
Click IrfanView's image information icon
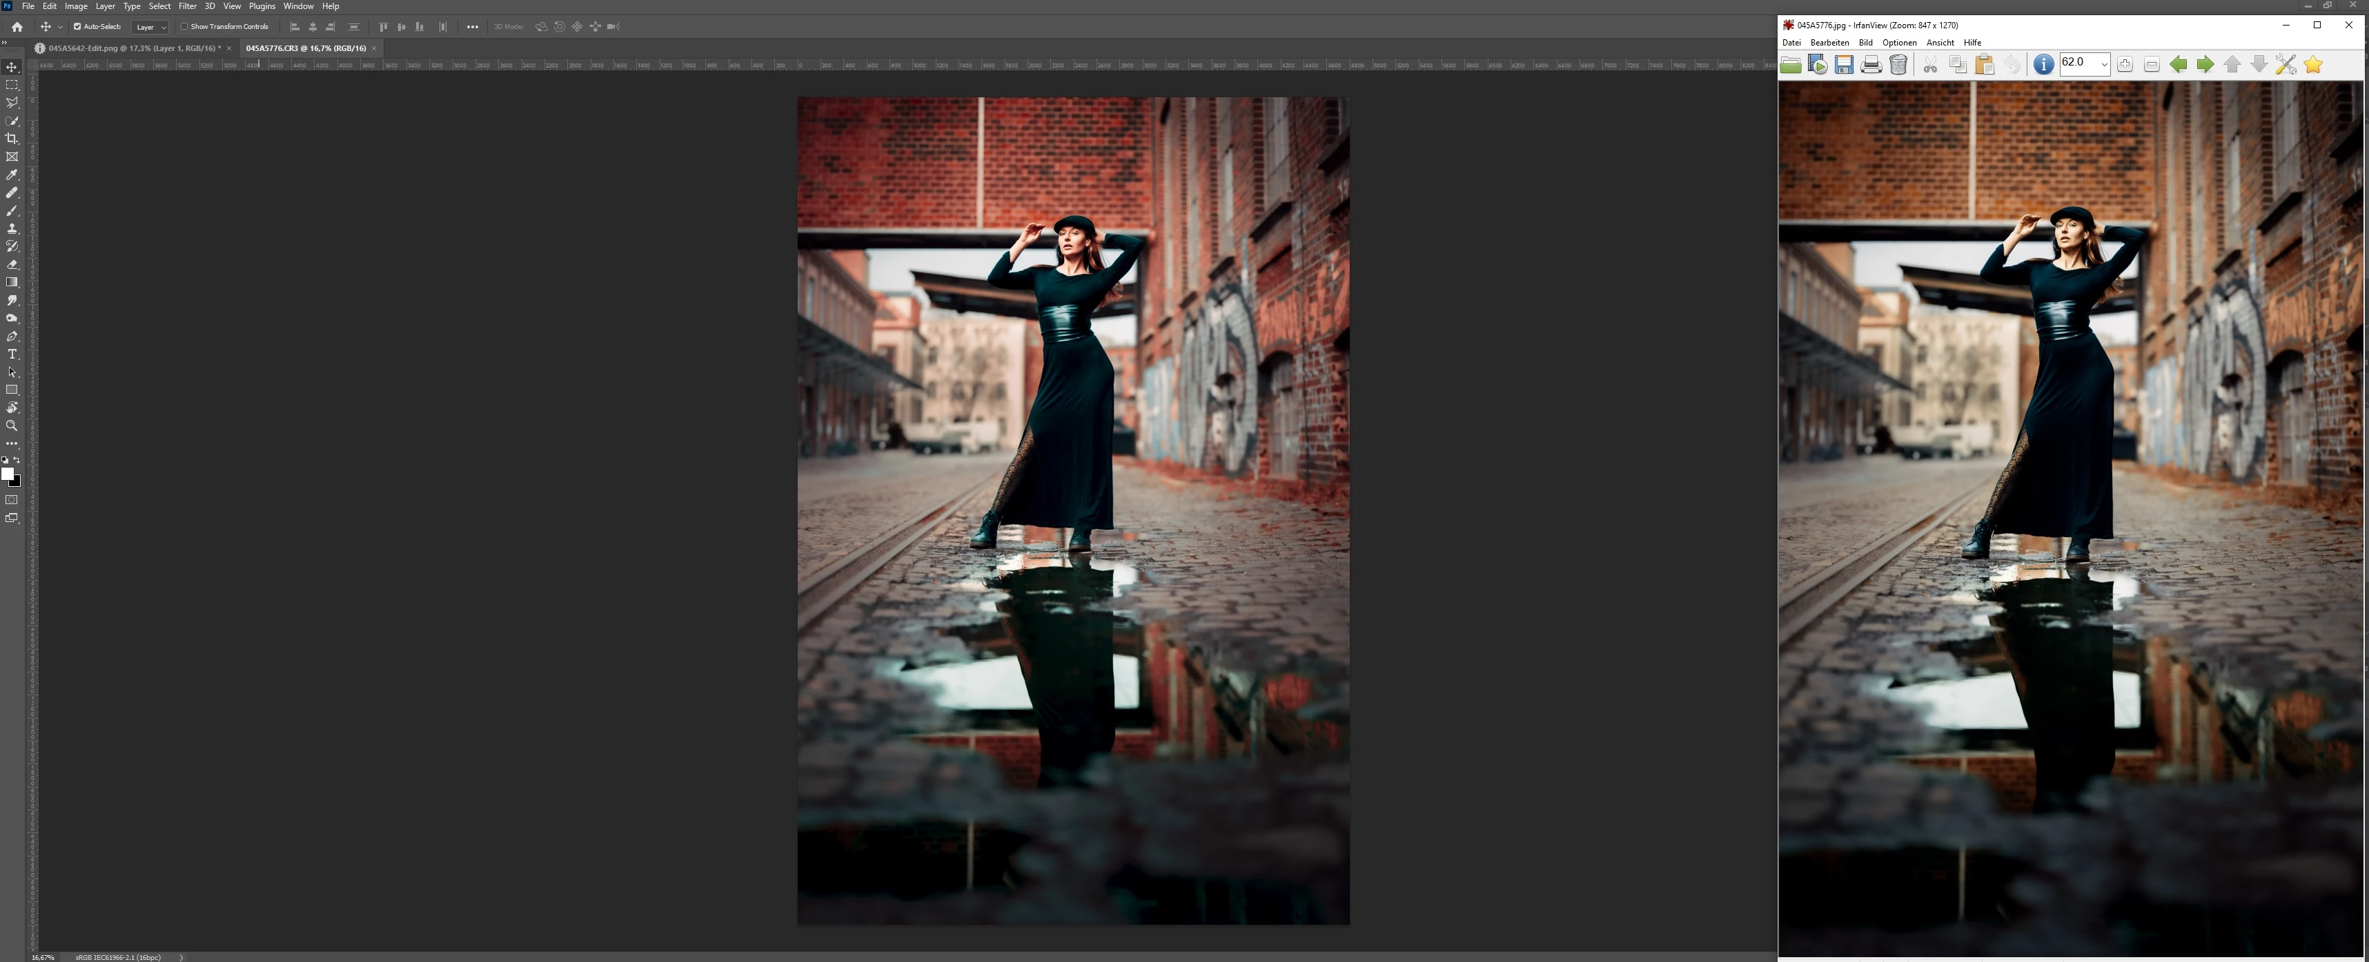pos(2043,64)
